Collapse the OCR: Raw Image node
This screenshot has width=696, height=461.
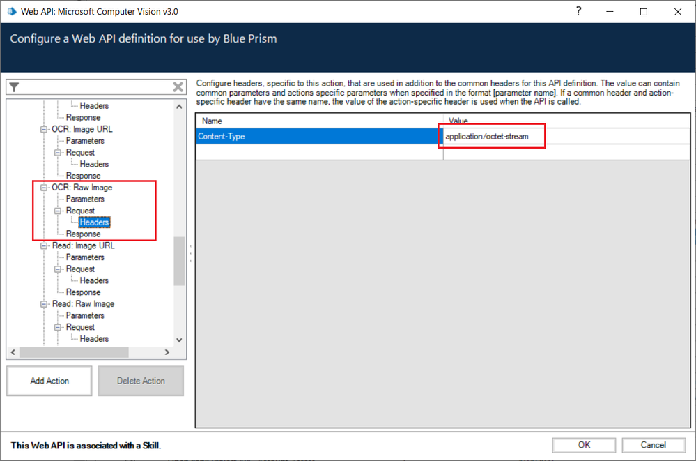pyautogui.click(x=43, y=188)
